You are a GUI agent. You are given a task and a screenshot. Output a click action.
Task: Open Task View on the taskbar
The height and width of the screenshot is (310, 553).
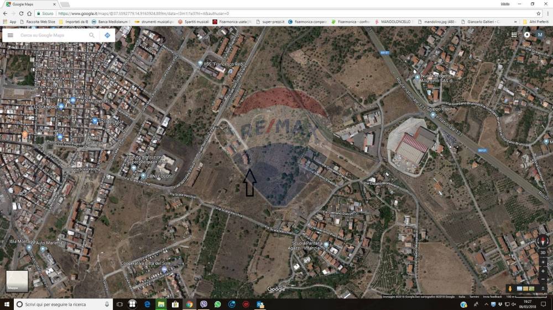pos(119,304)
